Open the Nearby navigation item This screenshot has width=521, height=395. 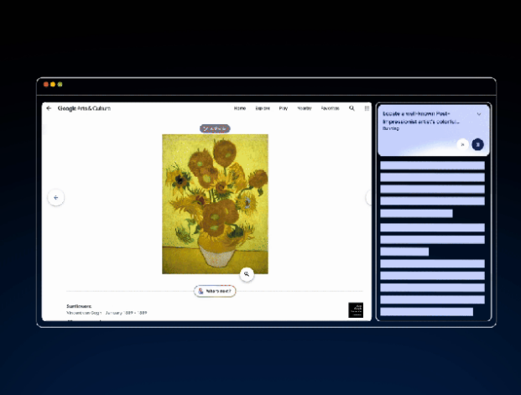click(305, 108)
